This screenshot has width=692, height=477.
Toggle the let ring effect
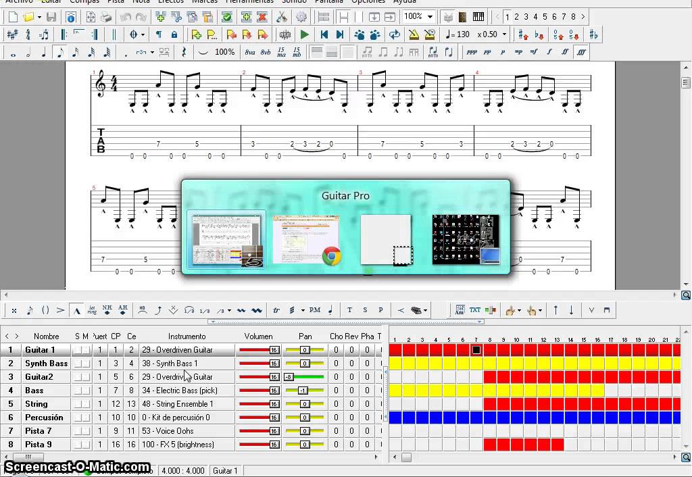92,310
